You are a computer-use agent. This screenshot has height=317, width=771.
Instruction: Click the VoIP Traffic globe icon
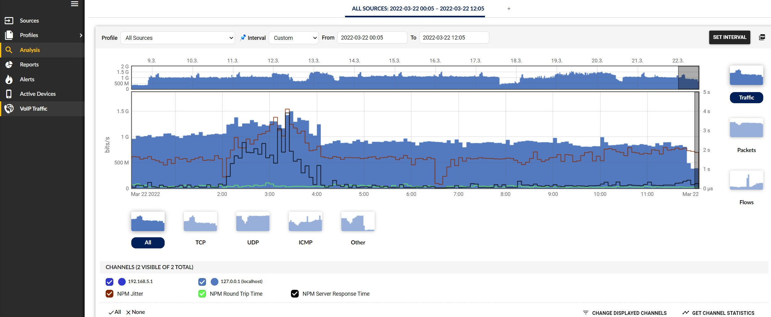pyautogui.click(x=9, y=109)
